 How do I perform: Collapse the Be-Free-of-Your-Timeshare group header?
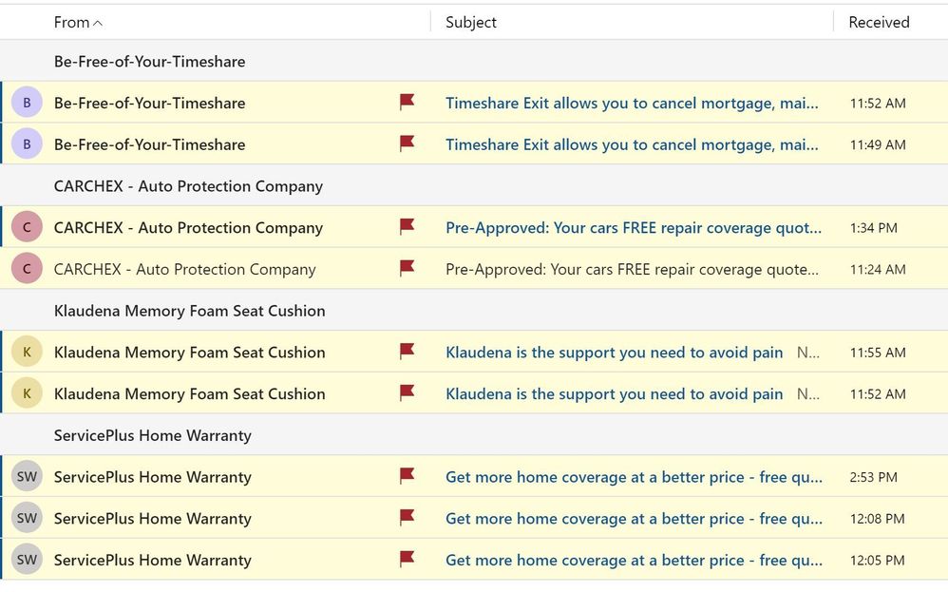click(x=149, y=62)
